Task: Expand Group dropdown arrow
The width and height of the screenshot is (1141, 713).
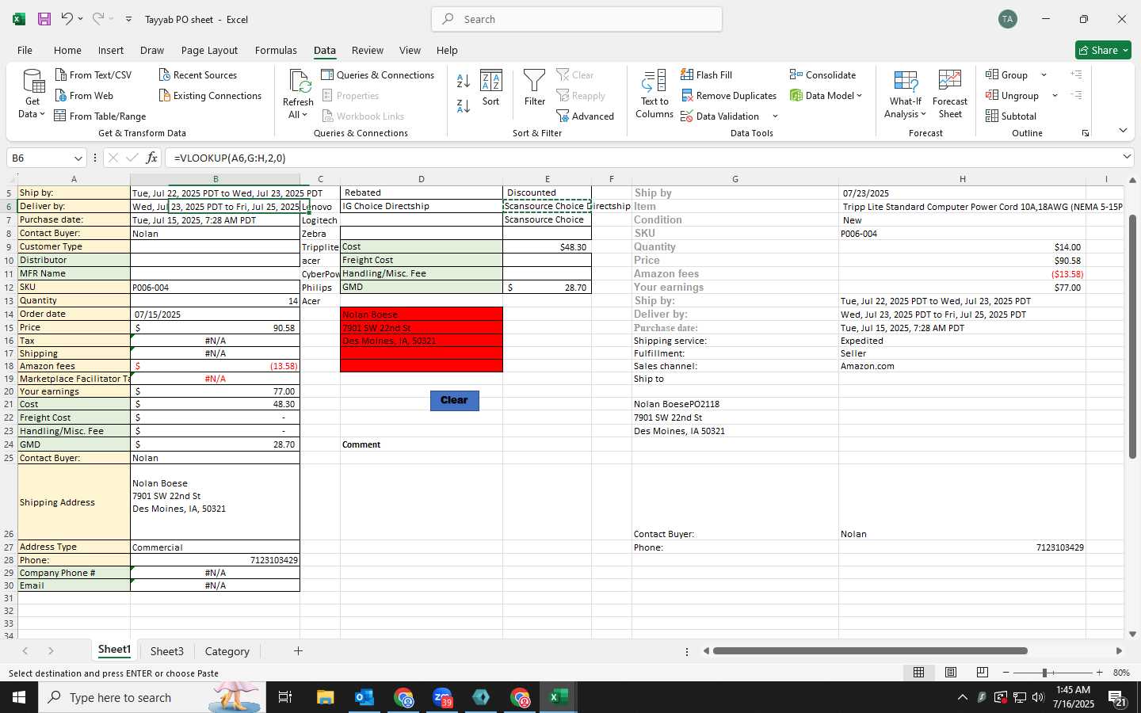Action: click(x=1044, y=75)
